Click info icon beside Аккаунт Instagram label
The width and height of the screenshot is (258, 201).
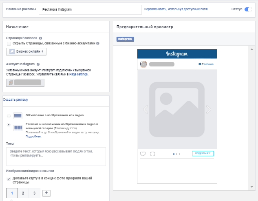click(x=38, y=64)
